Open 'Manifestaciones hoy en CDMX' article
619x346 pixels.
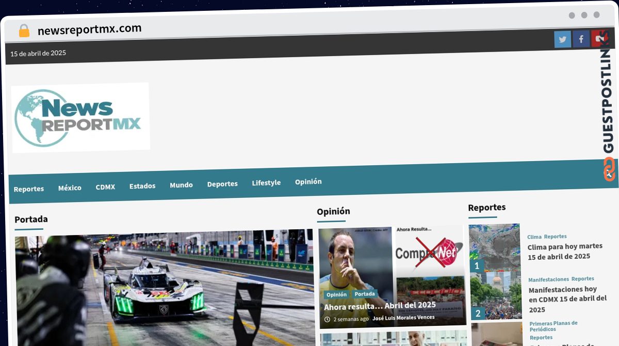point(567,300)
